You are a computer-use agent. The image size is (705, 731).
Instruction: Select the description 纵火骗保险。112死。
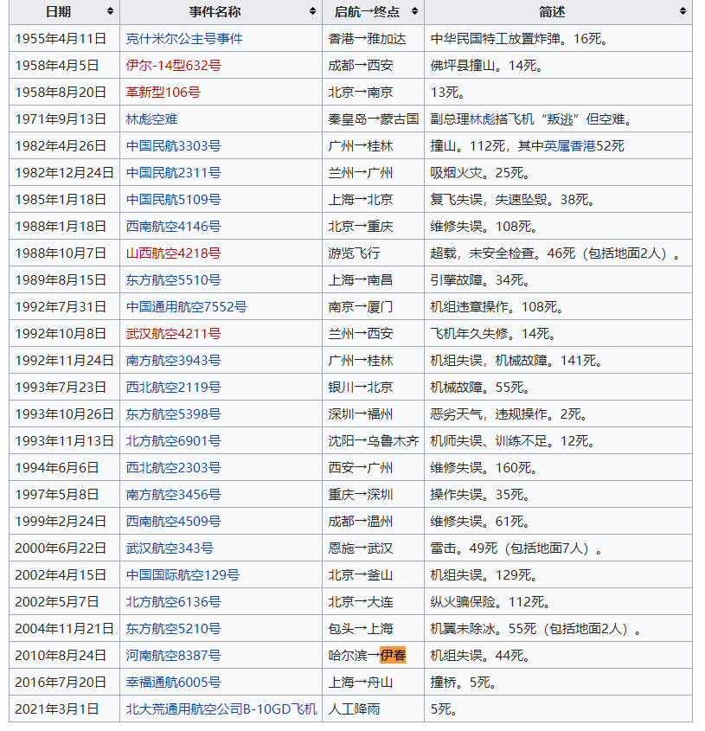[558, 602]
